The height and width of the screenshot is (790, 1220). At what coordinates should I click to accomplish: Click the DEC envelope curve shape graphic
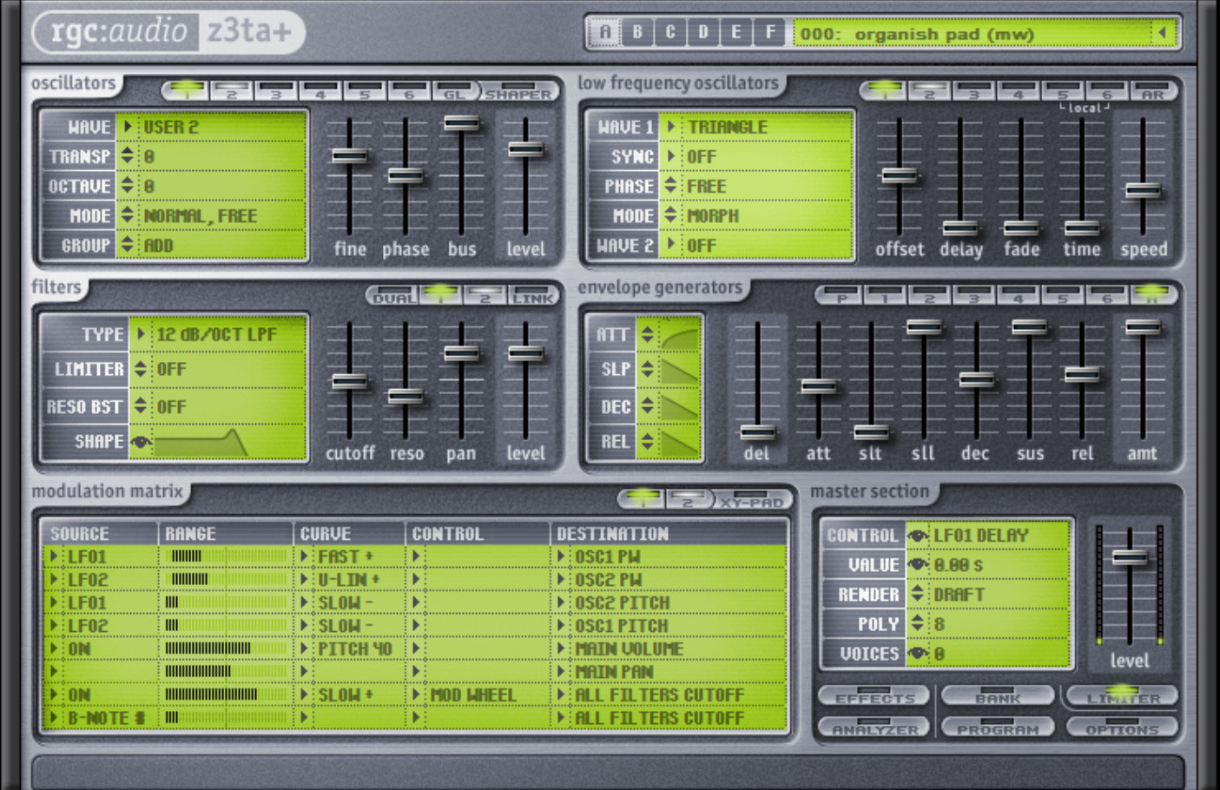pos(679,407)
